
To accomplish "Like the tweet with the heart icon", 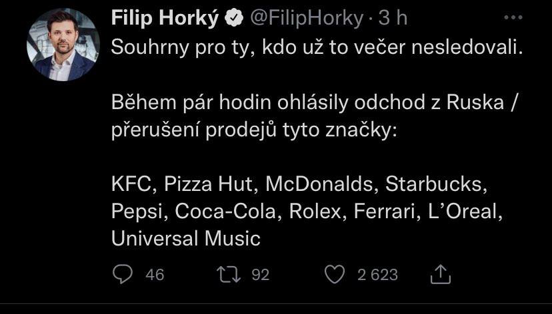I will [x=335, y=274].
